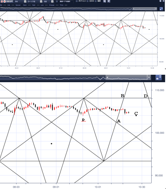Toggle the 履歴 checkbox
Viewport: 166px width, 189px height.
(96, 1)
